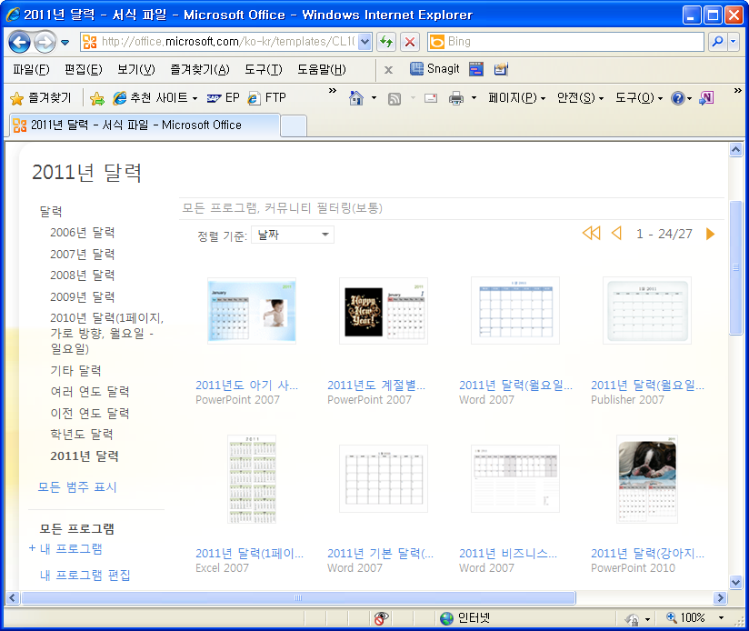Expand the favorites bar overflow chevron
The width and height of the screenshot is (749, 631).
pos(333,90)
